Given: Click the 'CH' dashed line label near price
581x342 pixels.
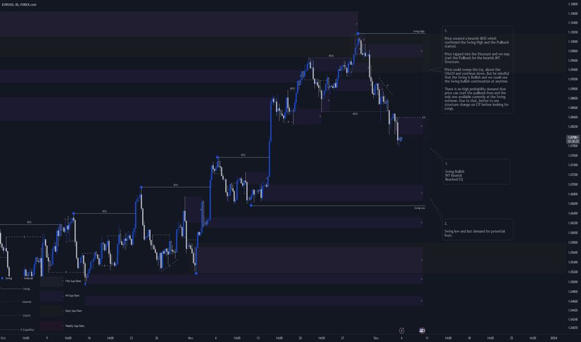Looking at the screenshot, I should click(423, 118).
